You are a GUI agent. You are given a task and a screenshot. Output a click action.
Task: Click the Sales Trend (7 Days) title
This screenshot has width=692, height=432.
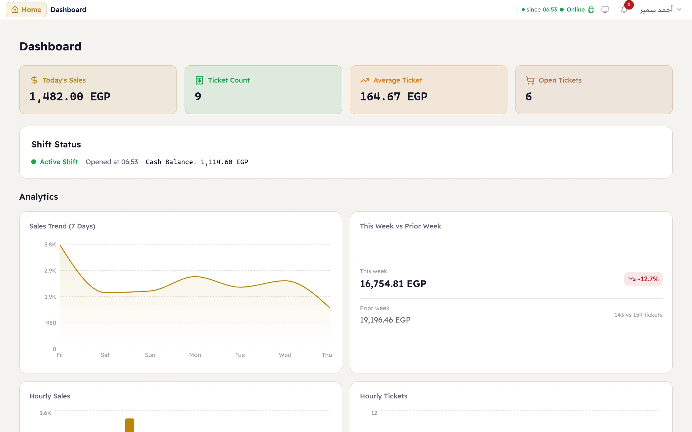click(62, 226)
